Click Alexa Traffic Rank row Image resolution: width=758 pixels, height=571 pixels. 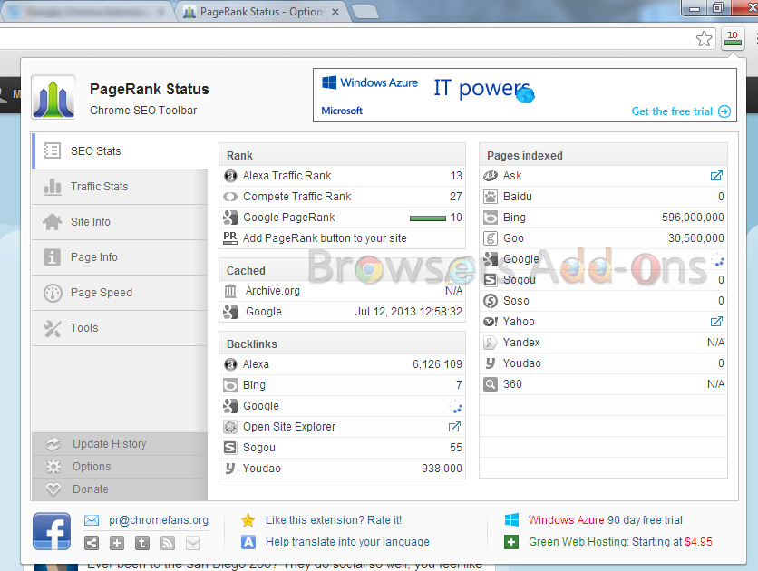342,176
